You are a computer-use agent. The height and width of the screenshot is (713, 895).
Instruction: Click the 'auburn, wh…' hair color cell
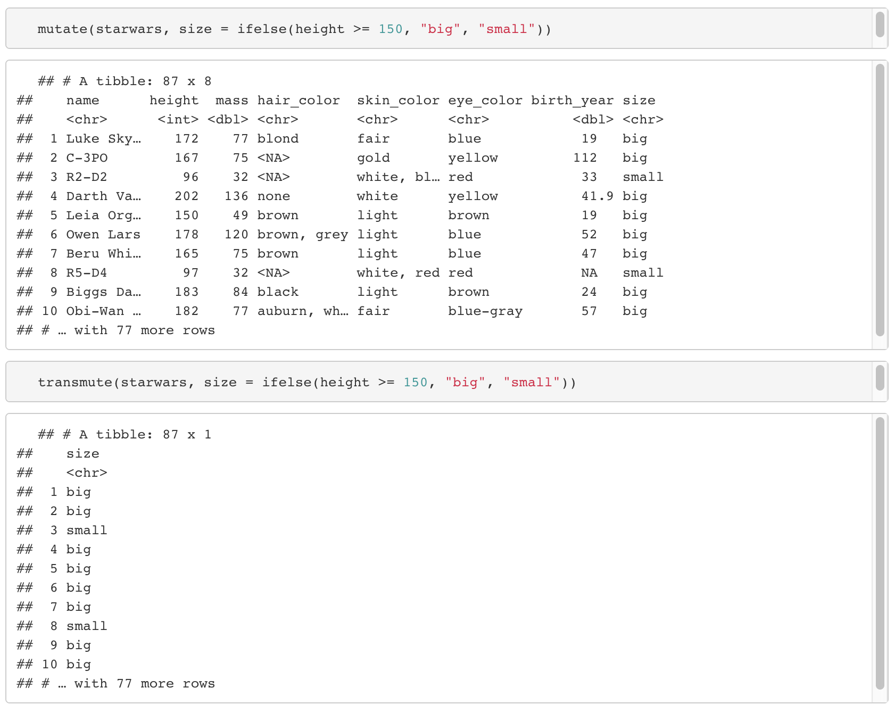coord(303,311)
